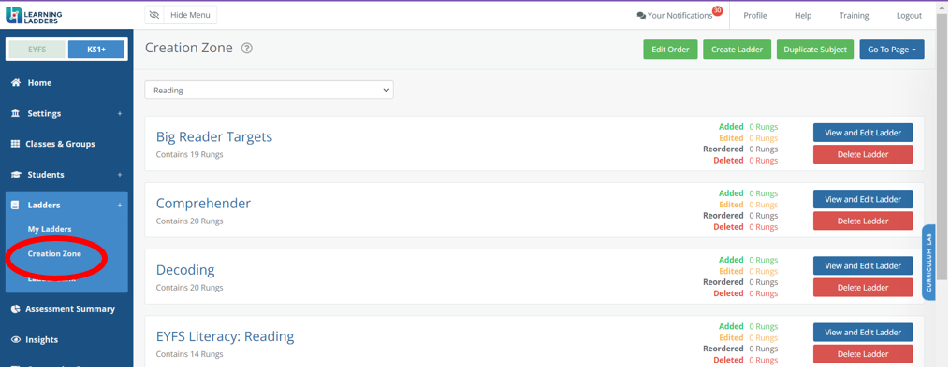Open Your Notifications with speech bubble icon
The height and width of the screenshot is (370, 950).
(675, 16)
